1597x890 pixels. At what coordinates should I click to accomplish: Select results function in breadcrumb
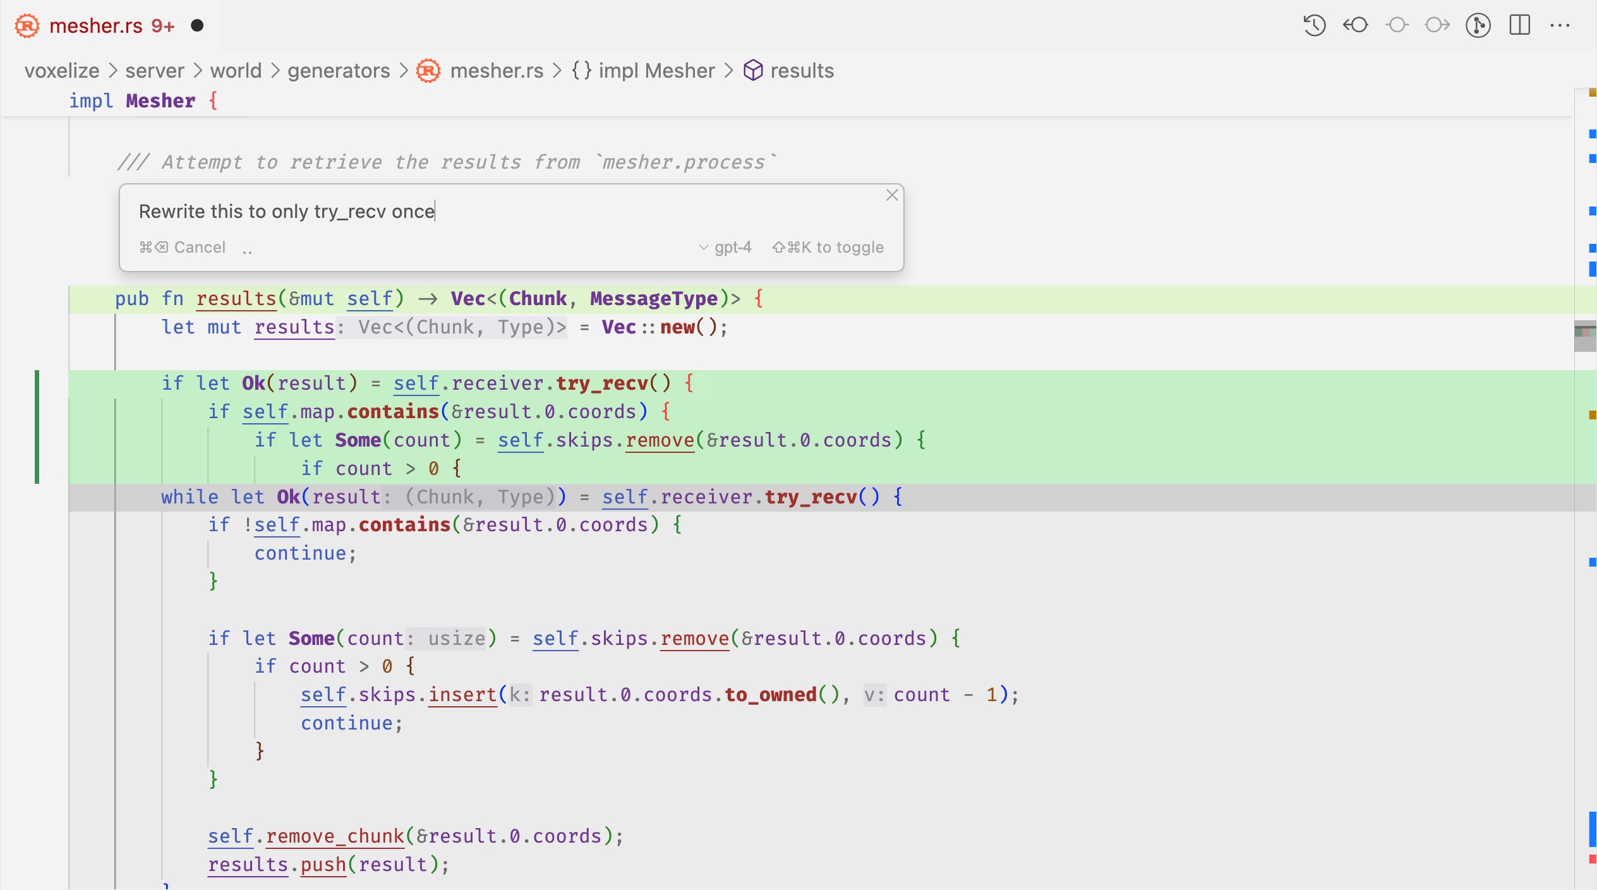(801, 70)
